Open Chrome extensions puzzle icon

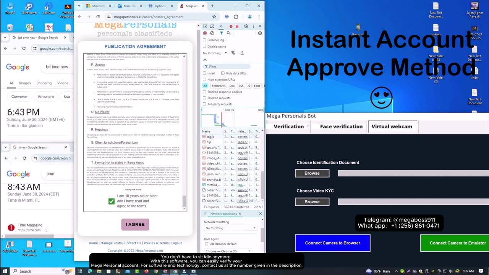pos(236,17)
